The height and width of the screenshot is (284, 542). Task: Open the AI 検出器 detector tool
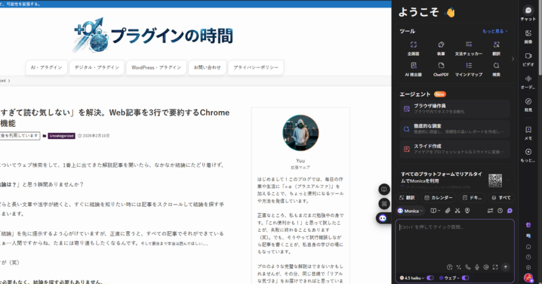click(413, 69)
